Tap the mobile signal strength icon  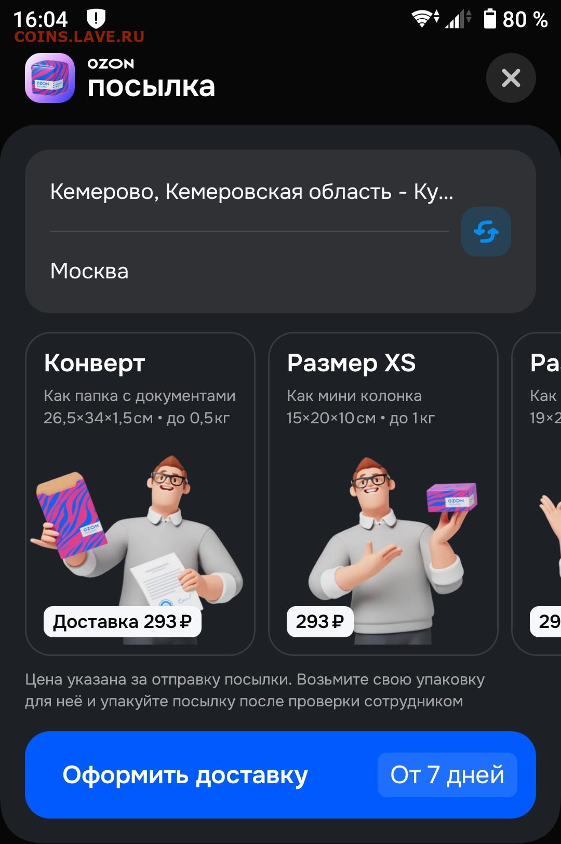point(458,19)
